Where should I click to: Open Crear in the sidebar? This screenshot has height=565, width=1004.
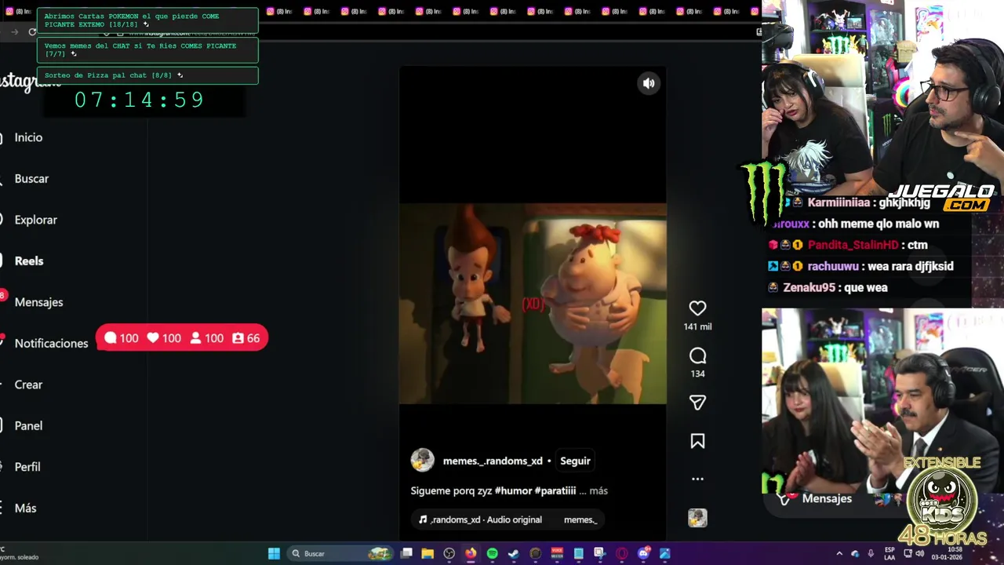[x=28, y=385]
